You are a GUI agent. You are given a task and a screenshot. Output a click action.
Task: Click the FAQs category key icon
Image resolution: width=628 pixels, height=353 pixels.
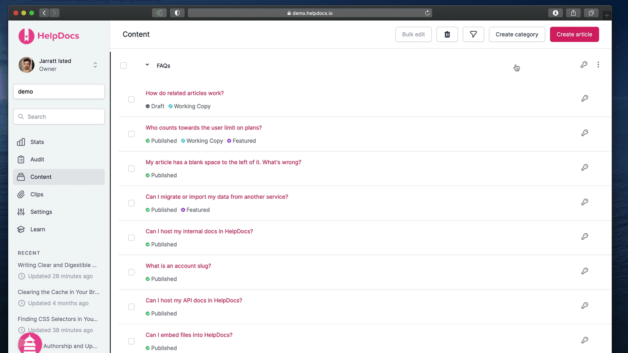click(584, 64)
